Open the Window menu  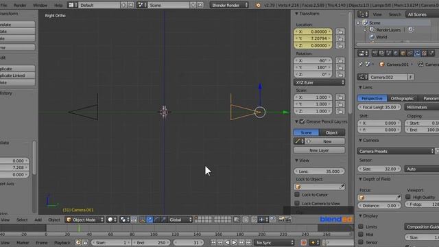pos(40,5)
